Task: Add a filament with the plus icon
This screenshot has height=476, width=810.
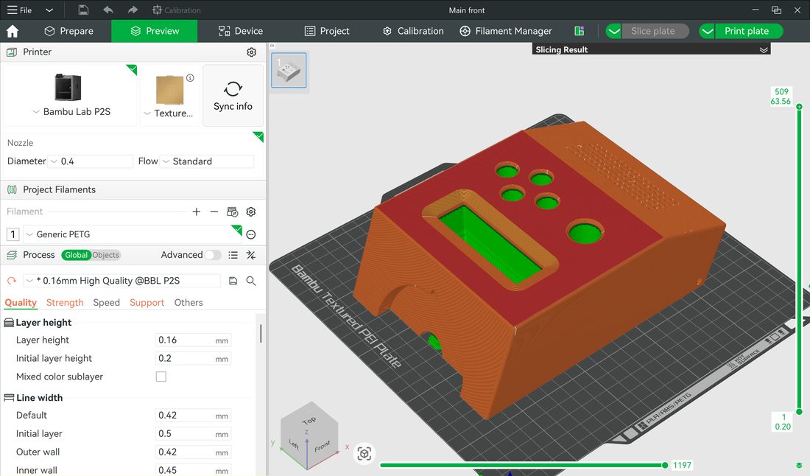Action: (197, 211)
